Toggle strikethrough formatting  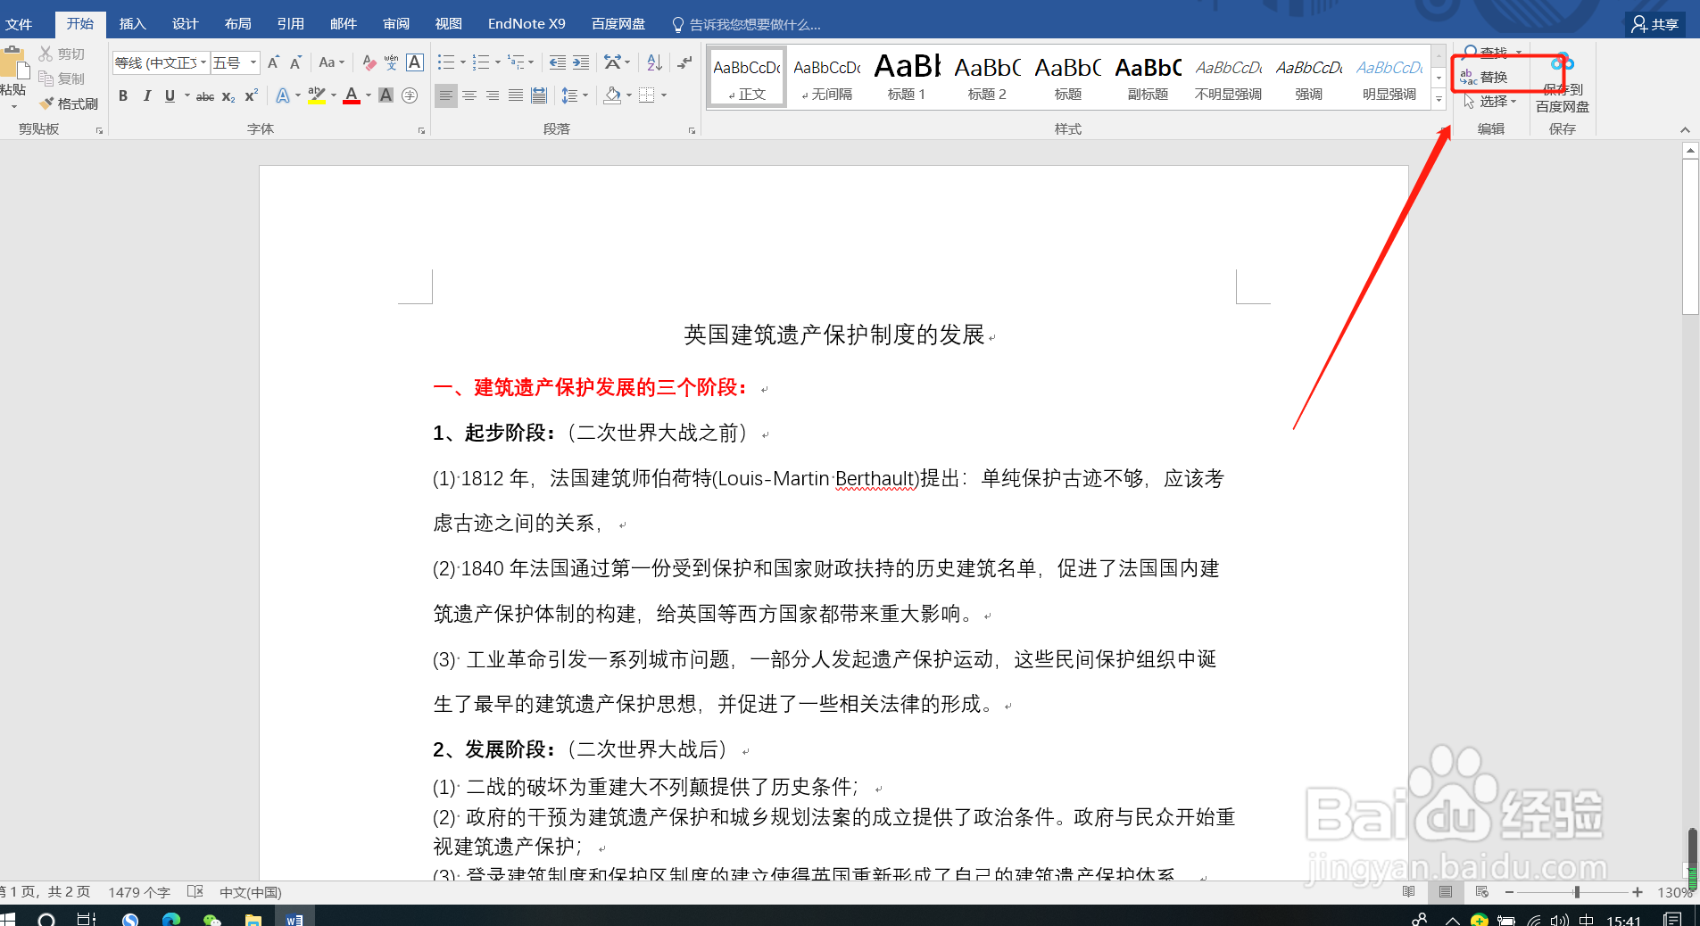point(204,95)
